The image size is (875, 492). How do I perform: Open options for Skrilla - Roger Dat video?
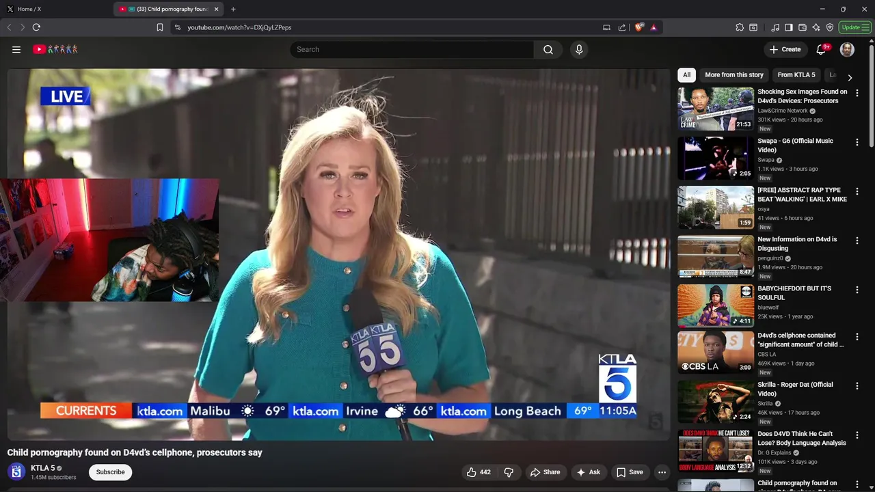(x=857, y=386)
